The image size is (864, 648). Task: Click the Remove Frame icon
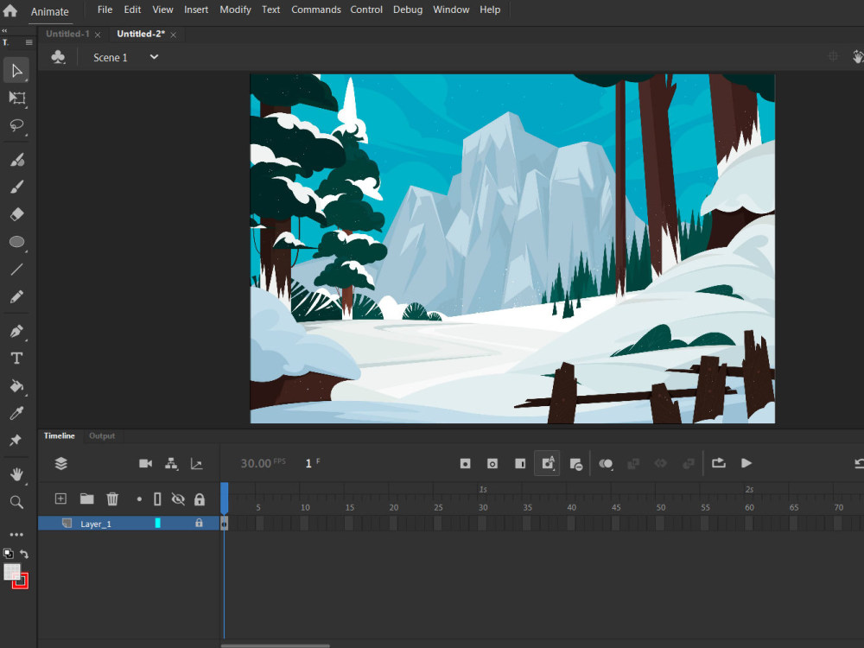(x=575, y=464)
